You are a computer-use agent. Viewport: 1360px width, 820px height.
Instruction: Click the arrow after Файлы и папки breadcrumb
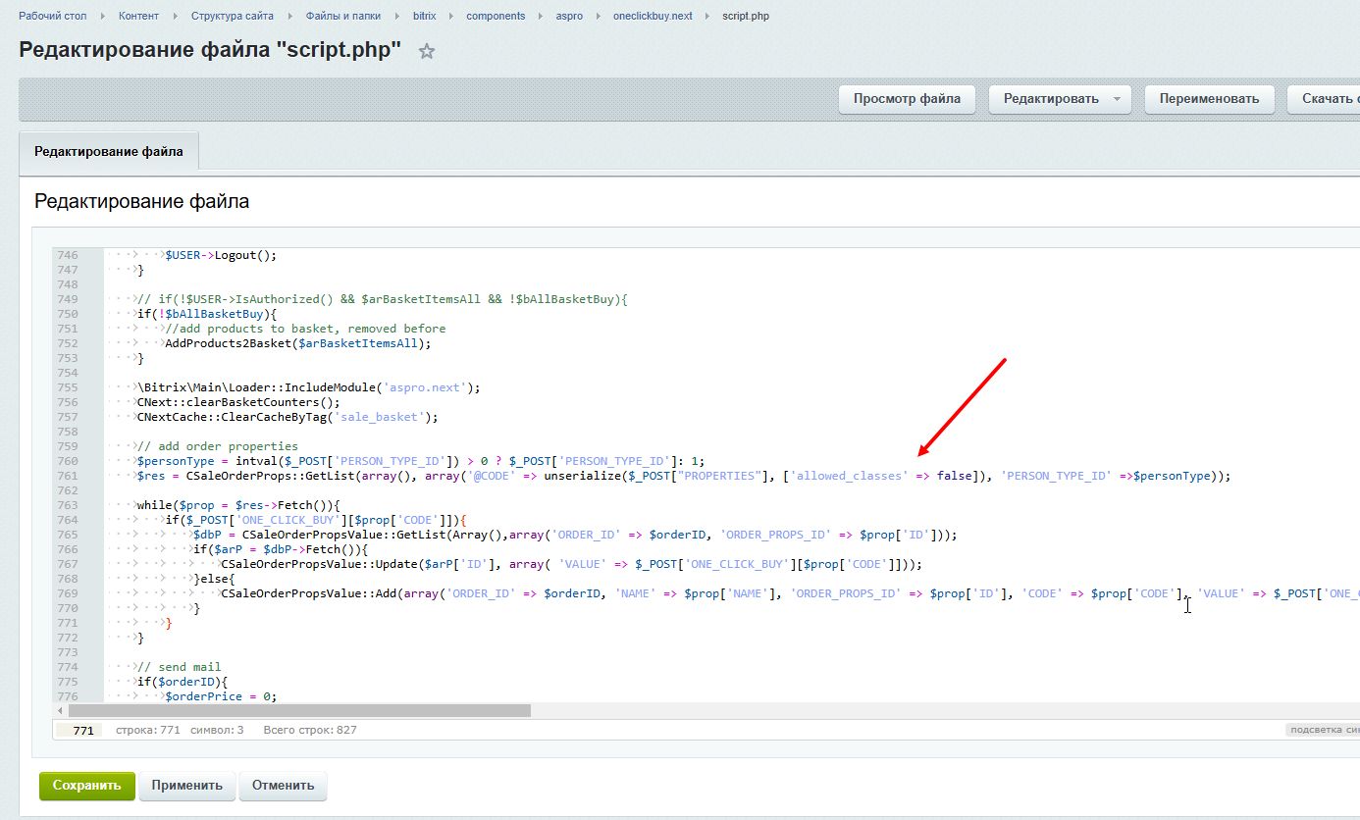tap(397, 17)
